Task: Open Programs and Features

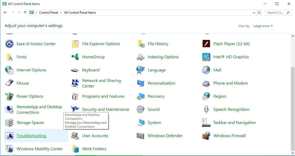Action: coord(103,96)
